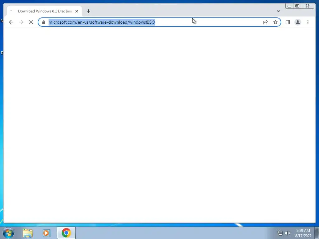Minimize the Chrome window
This screenshot has height=239, width=319.
[x=289, y=6]
